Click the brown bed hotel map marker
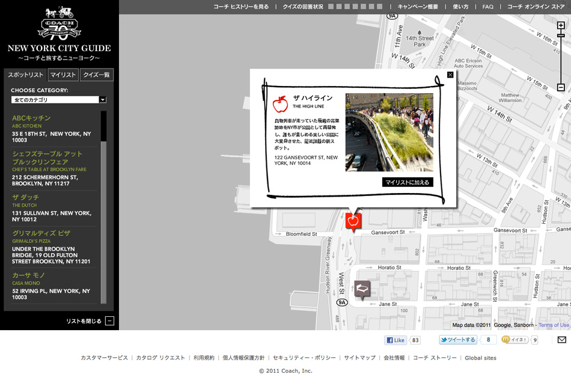The height and width of the screenshot is (377, 571). click(362, 290)
